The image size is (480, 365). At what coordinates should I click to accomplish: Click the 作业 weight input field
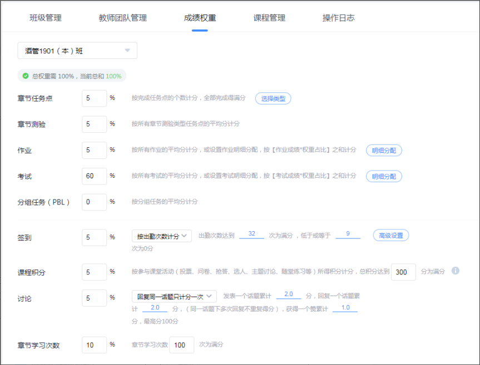pyautogui.click(x=95, y=150)
